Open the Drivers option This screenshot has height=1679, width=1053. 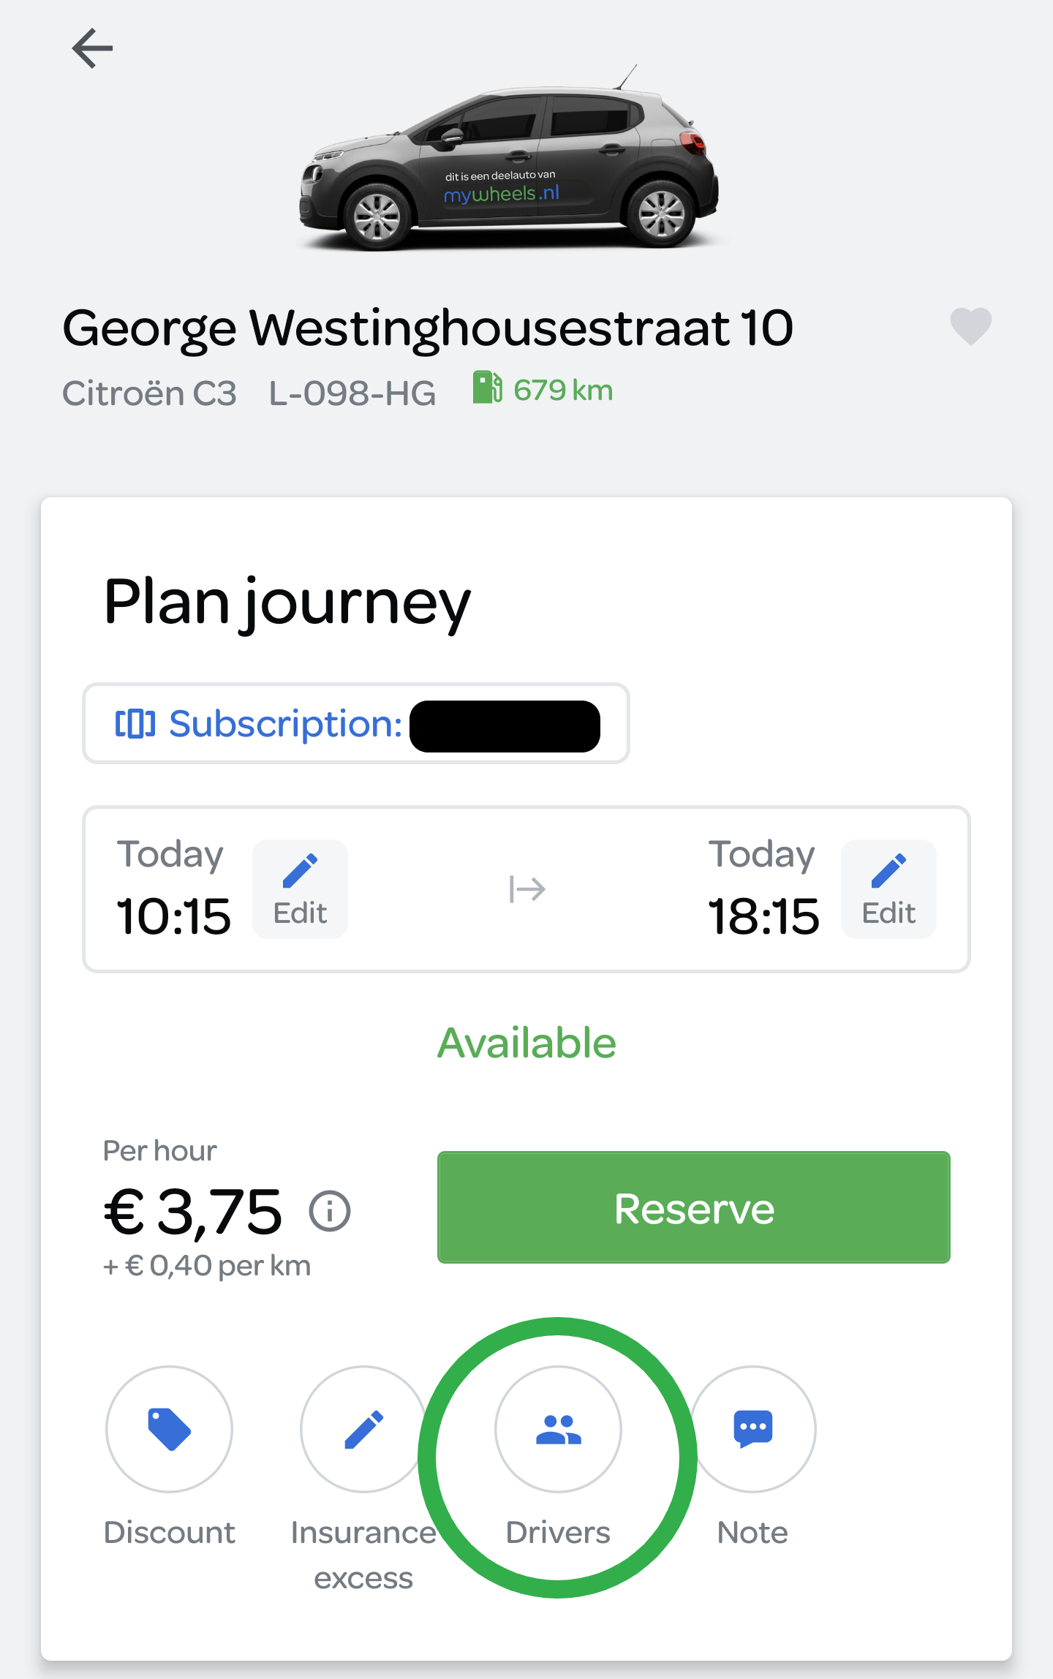click(558, 1429)
